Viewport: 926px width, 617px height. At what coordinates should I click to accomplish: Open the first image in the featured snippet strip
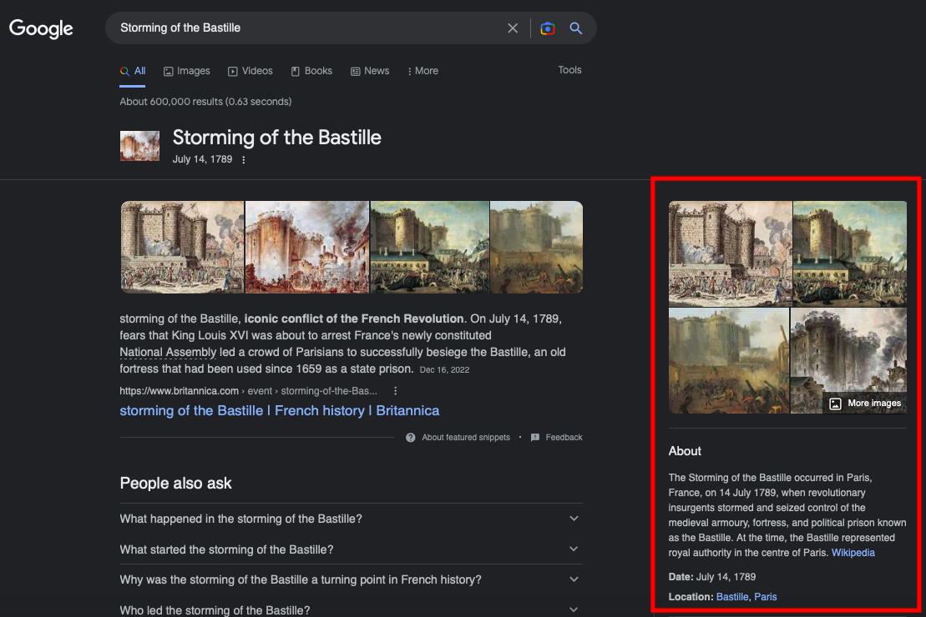click(x=182, y=247)
